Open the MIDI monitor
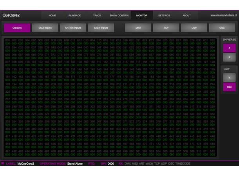 [138, 28]
